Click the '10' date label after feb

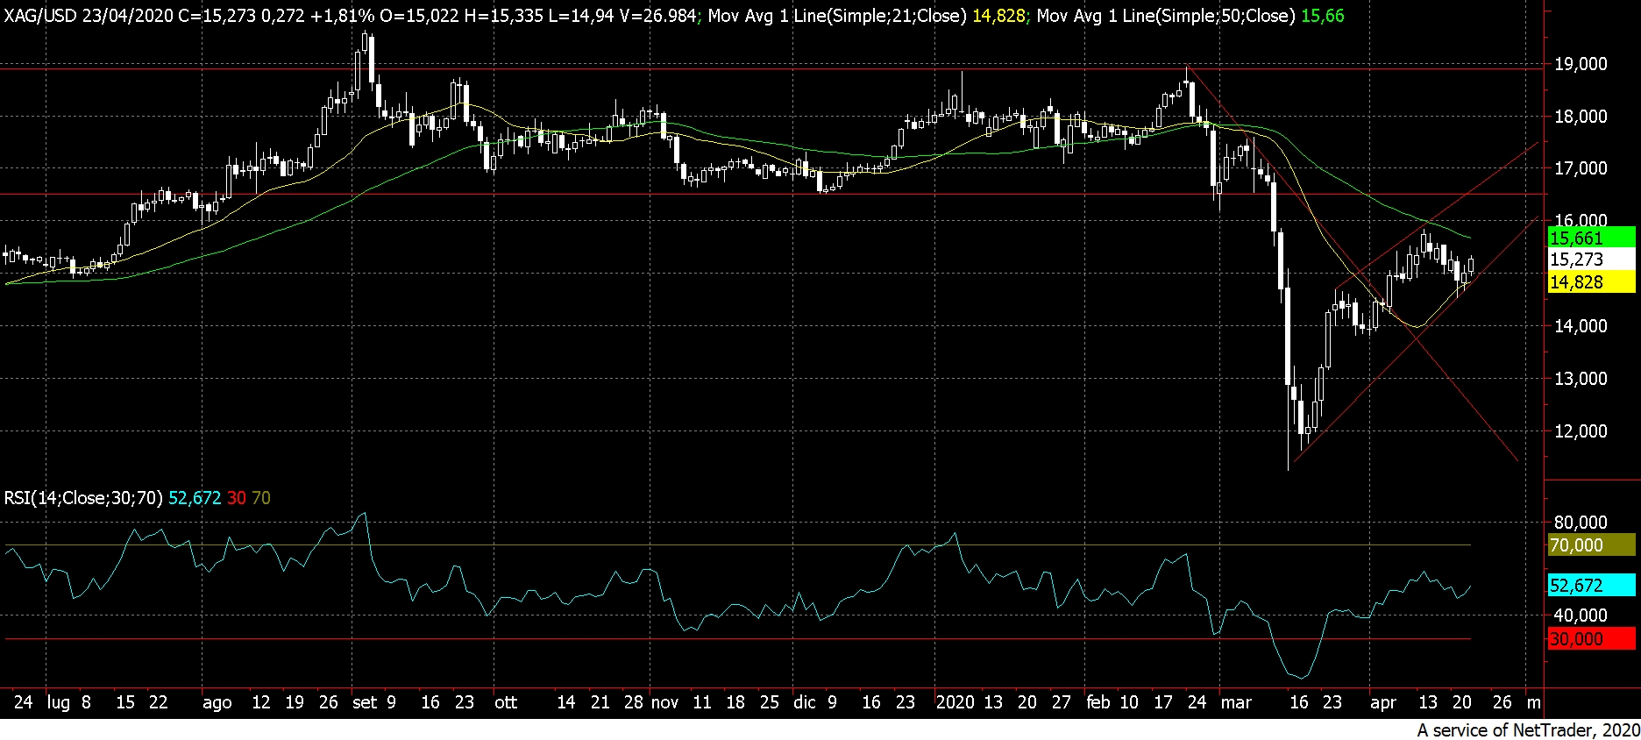click(1129, 702)
